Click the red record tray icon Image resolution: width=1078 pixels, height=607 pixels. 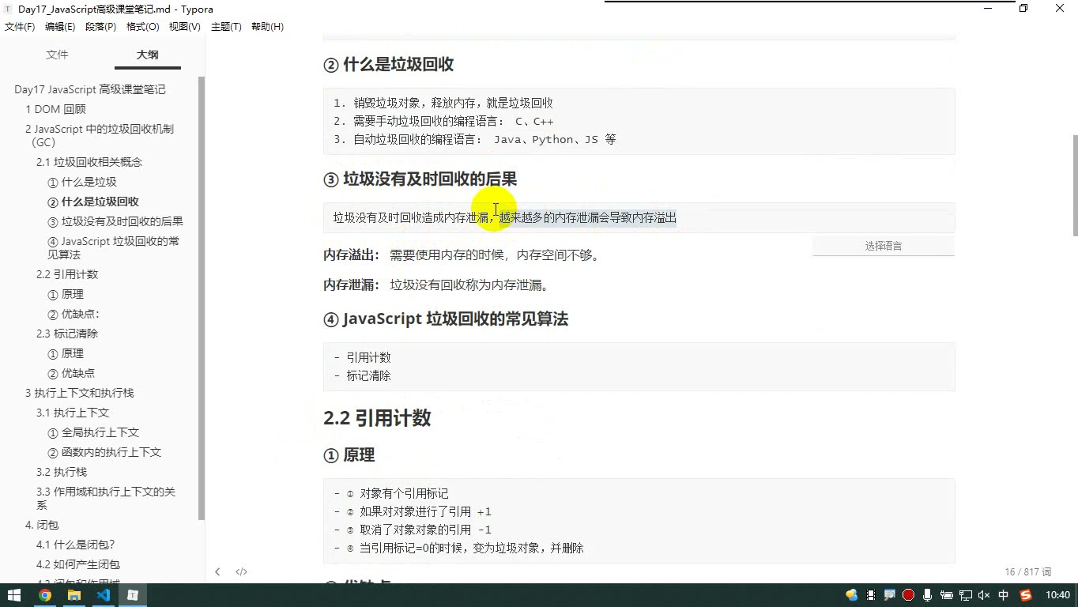point(908,595)
